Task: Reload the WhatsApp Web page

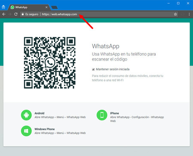Action: pos(16,14)
